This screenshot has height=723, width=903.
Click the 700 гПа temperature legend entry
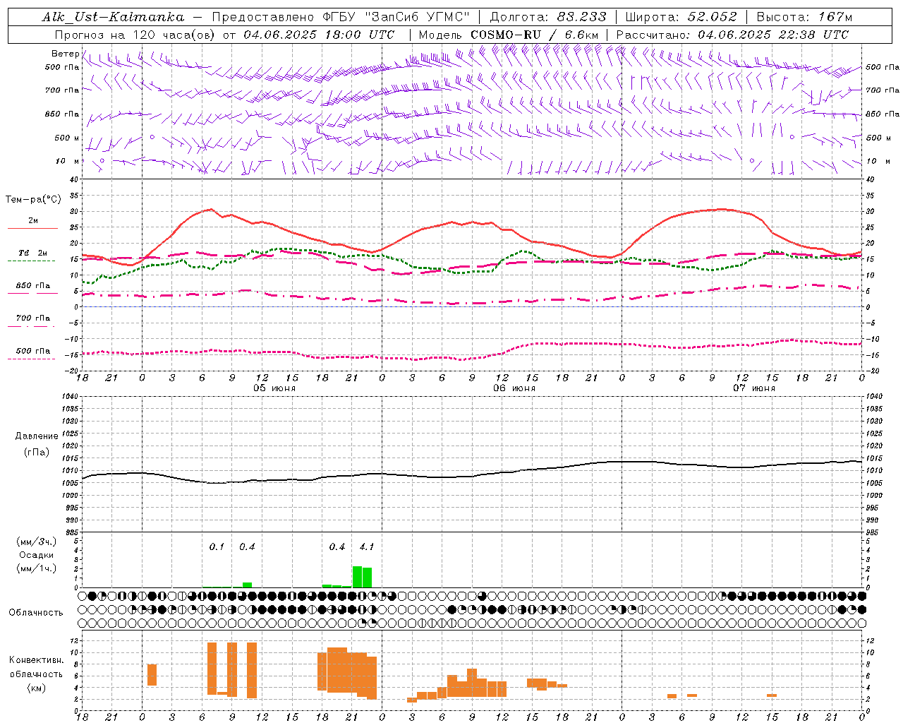click(x=32, y=318)
